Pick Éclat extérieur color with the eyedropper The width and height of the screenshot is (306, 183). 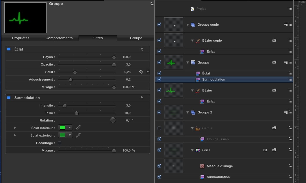[x=78, y=135]
